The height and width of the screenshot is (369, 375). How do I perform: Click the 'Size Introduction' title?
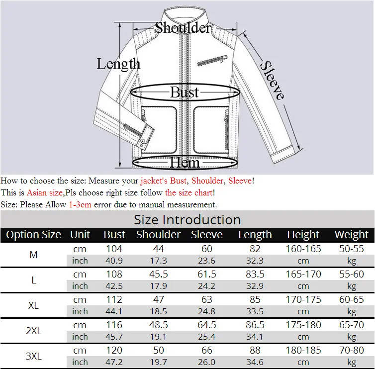187,219
